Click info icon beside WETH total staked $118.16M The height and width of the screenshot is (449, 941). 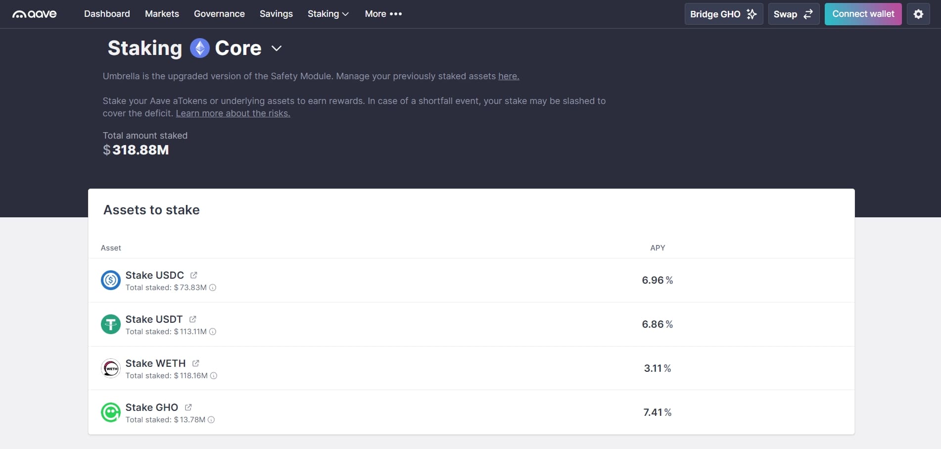(214, 376)
